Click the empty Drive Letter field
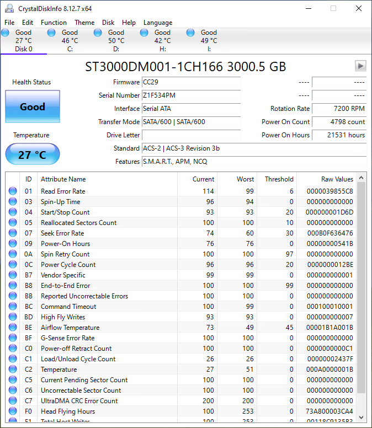This screenshot has height=428, width=372. (x=191, y=135)
